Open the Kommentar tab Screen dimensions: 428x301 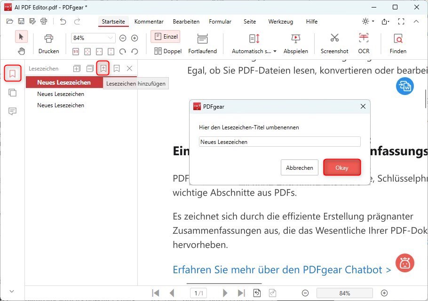click(149, 22)
